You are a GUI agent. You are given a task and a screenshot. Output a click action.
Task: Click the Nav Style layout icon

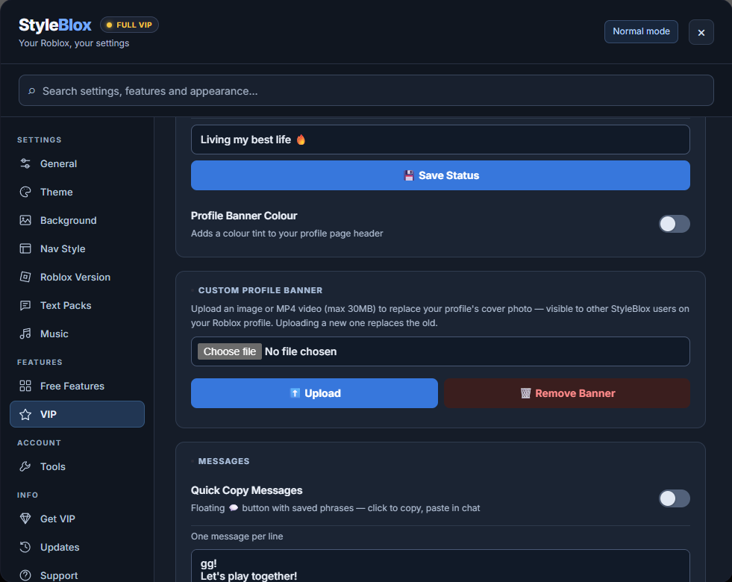click(x=25, y=248)
